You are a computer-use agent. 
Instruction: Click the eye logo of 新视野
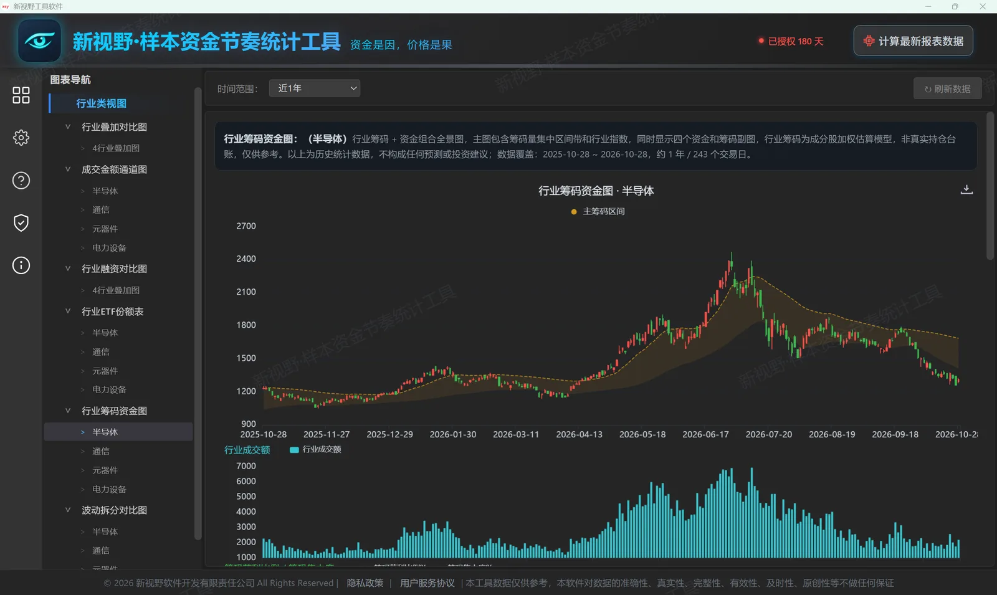click(39, 40)
